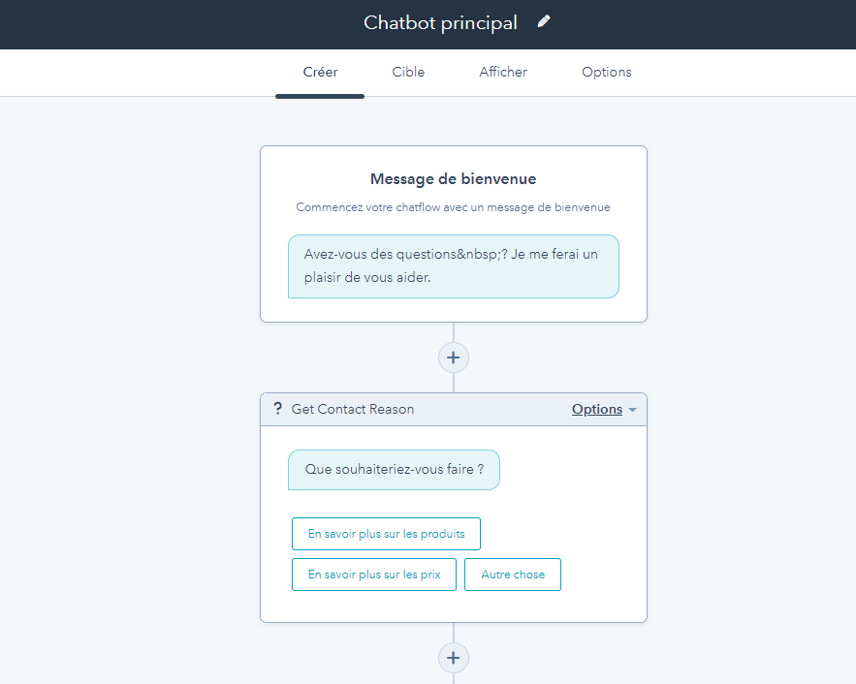Click the pencil icon to rename the chatbot
This screenshot has height=684, width=856.
coord(544,21)
